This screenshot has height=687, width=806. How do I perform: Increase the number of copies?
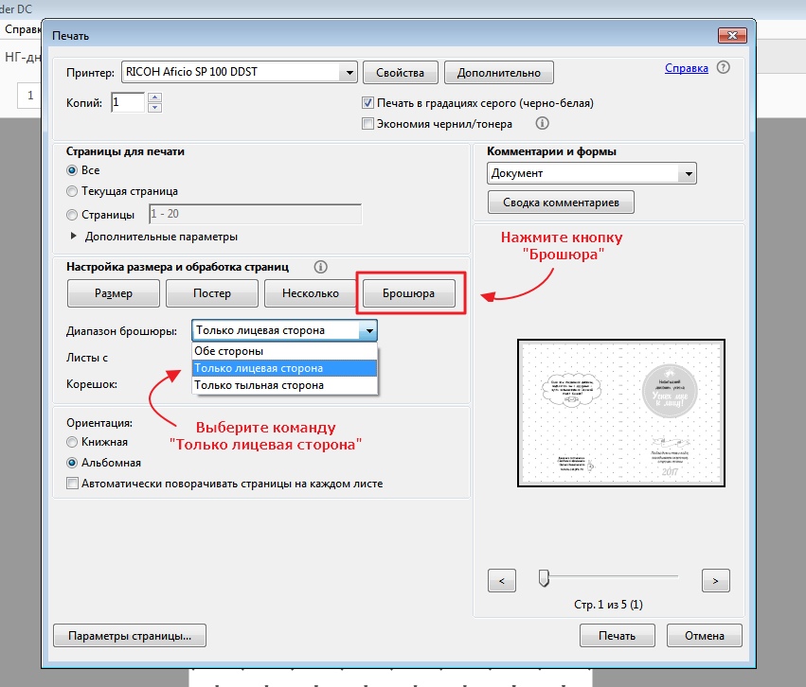tap(154, 97)
